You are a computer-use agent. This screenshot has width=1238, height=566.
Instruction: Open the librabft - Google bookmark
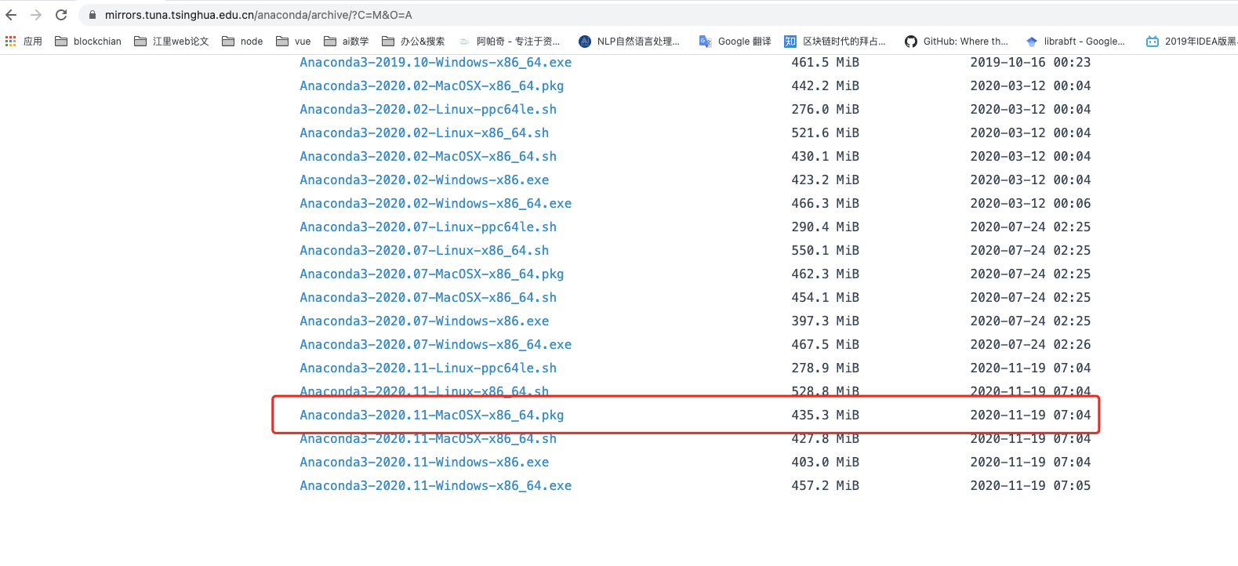(1076, 42)
